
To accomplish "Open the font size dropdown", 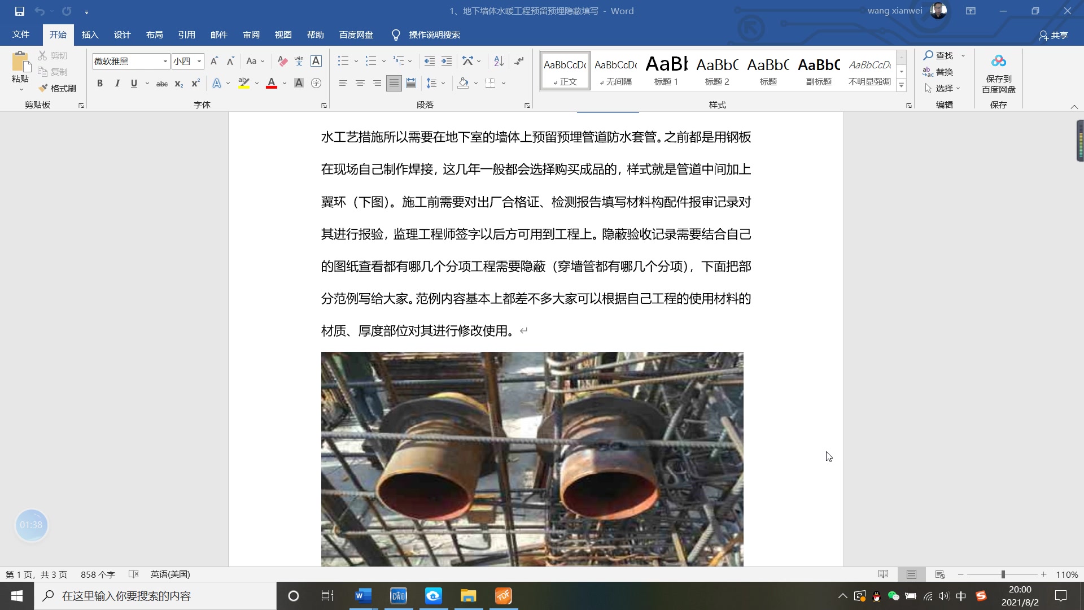I will coord(199,61).
